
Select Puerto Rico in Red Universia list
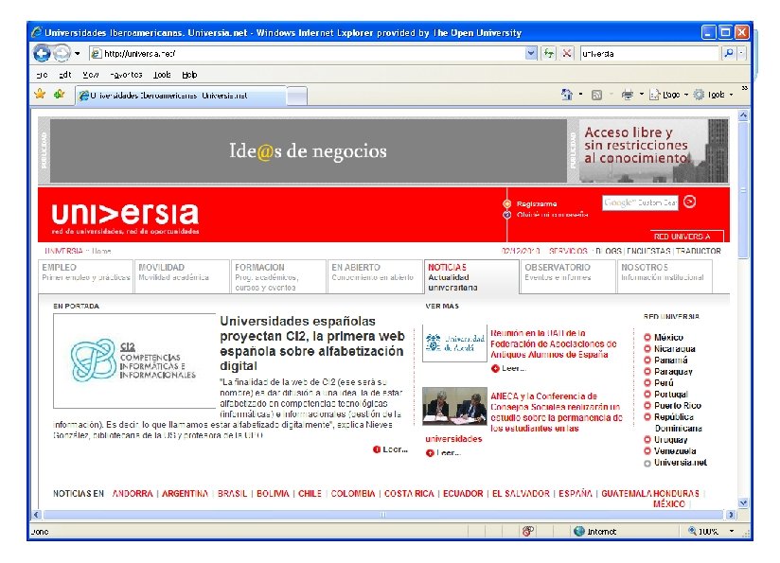point(678,405)
